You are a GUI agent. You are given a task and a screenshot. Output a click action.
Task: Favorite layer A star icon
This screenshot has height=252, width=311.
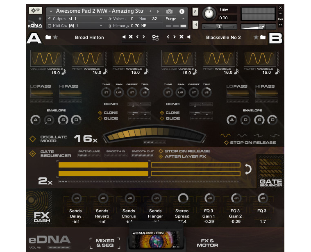pyautogui.click(x=55, y=37)
